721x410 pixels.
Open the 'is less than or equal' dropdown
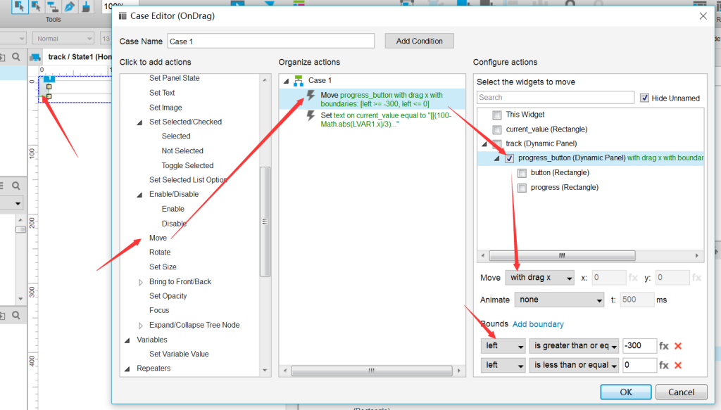(573, 365)
